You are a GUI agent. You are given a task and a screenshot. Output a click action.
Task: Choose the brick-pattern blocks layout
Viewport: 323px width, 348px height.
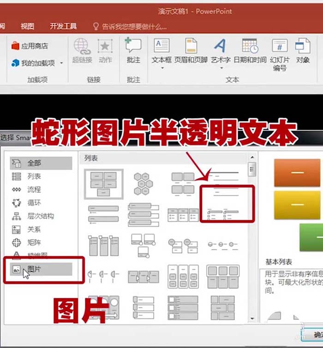pyautogui.click(x=223, y=307)
